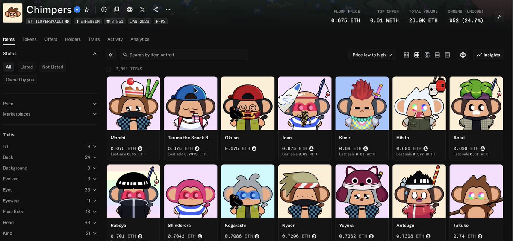Click OpenSea marketplace icon next to Morabi price
The width and height of the screenshot is (513, 241).
point(140,148)
